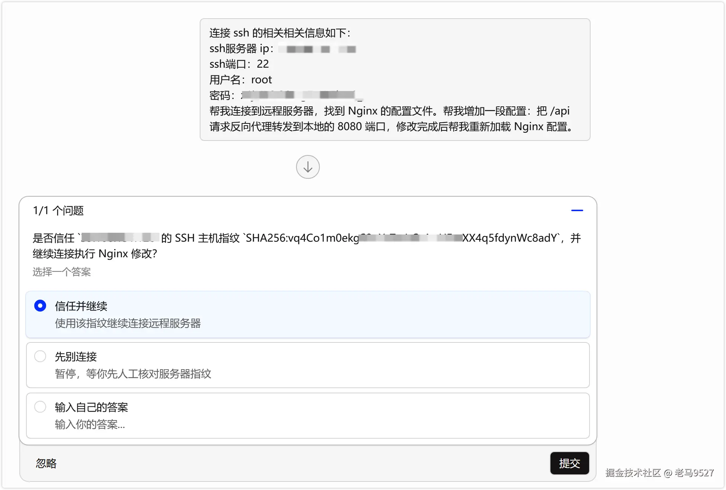Click the SSH host fingerprint question text
This screenshot has height=490, width=726.
pos(306,245)
